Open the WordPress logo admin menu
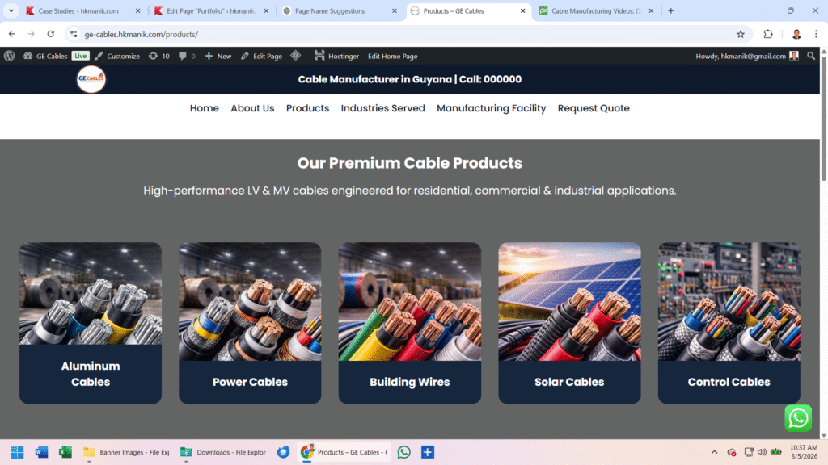This screenshot has height=465, width=828. tap(10, 56)
